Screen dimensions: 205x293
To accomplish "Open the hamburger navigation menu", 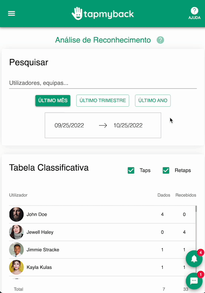I will (11, 14).
